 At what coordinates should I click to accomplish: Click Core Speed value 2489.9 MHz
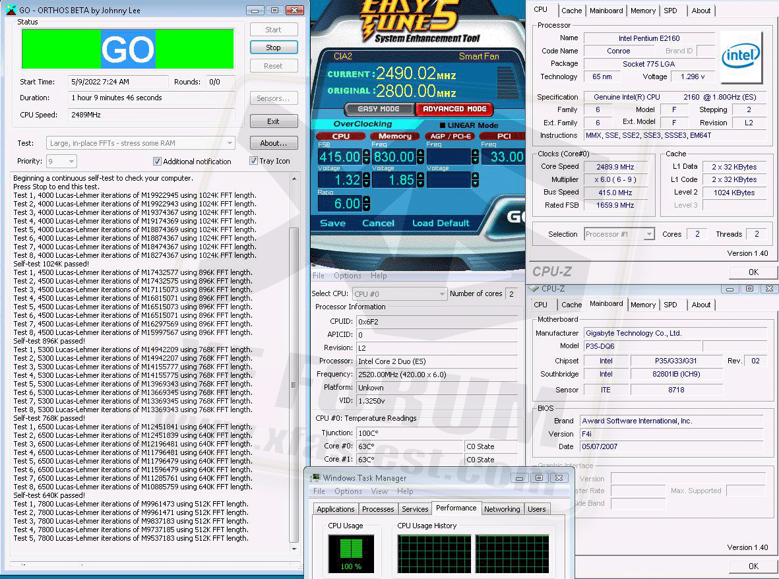coord(615,167)
